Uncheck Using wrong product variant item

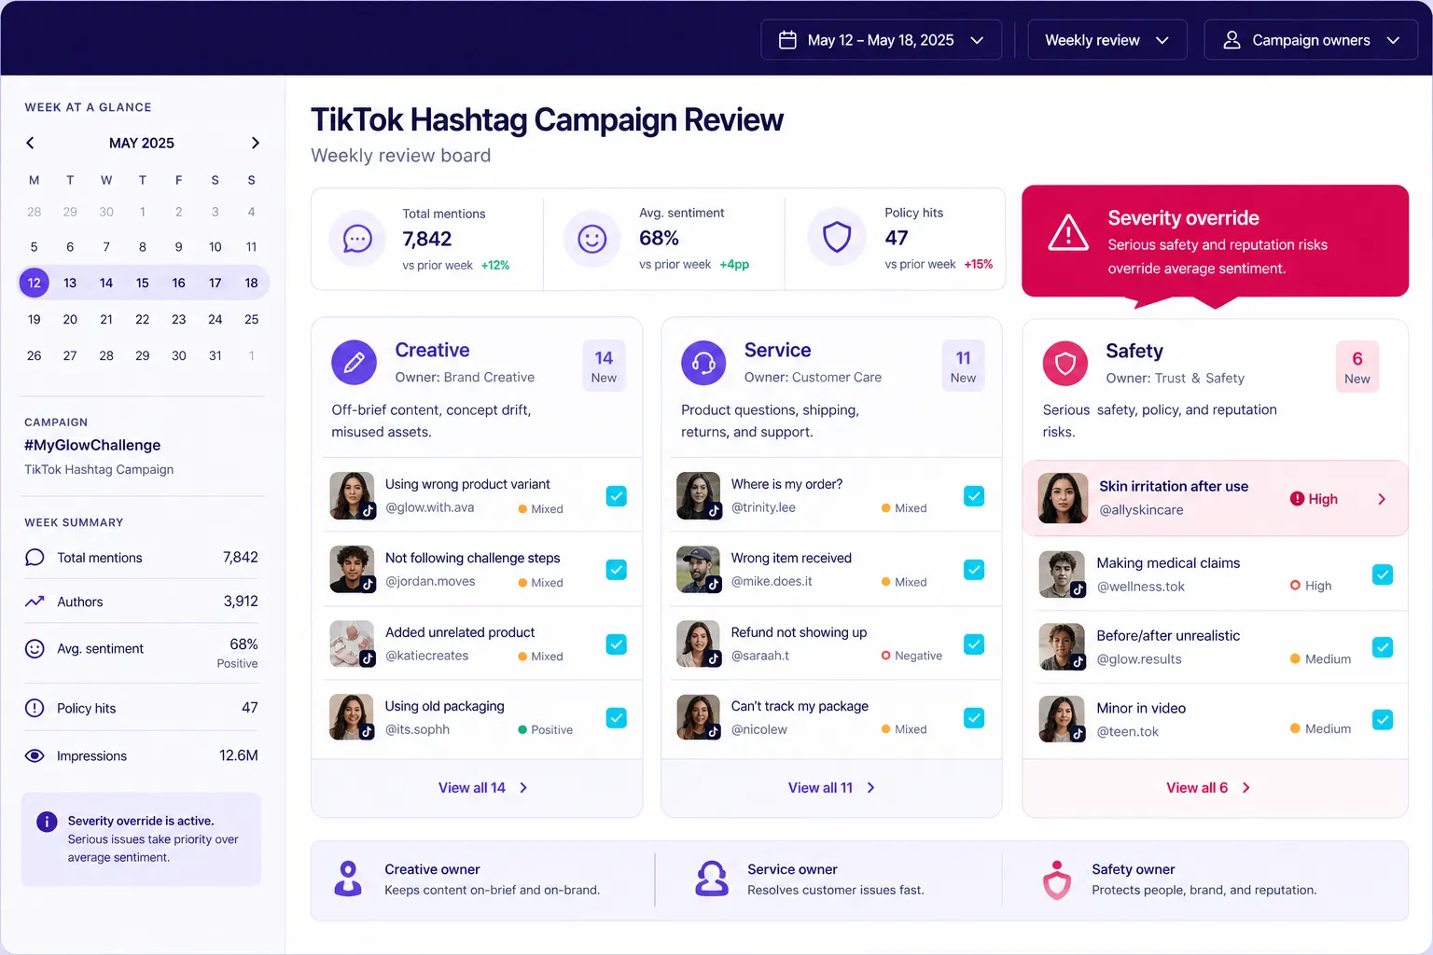pyautogui.click(x=617, y=496)
